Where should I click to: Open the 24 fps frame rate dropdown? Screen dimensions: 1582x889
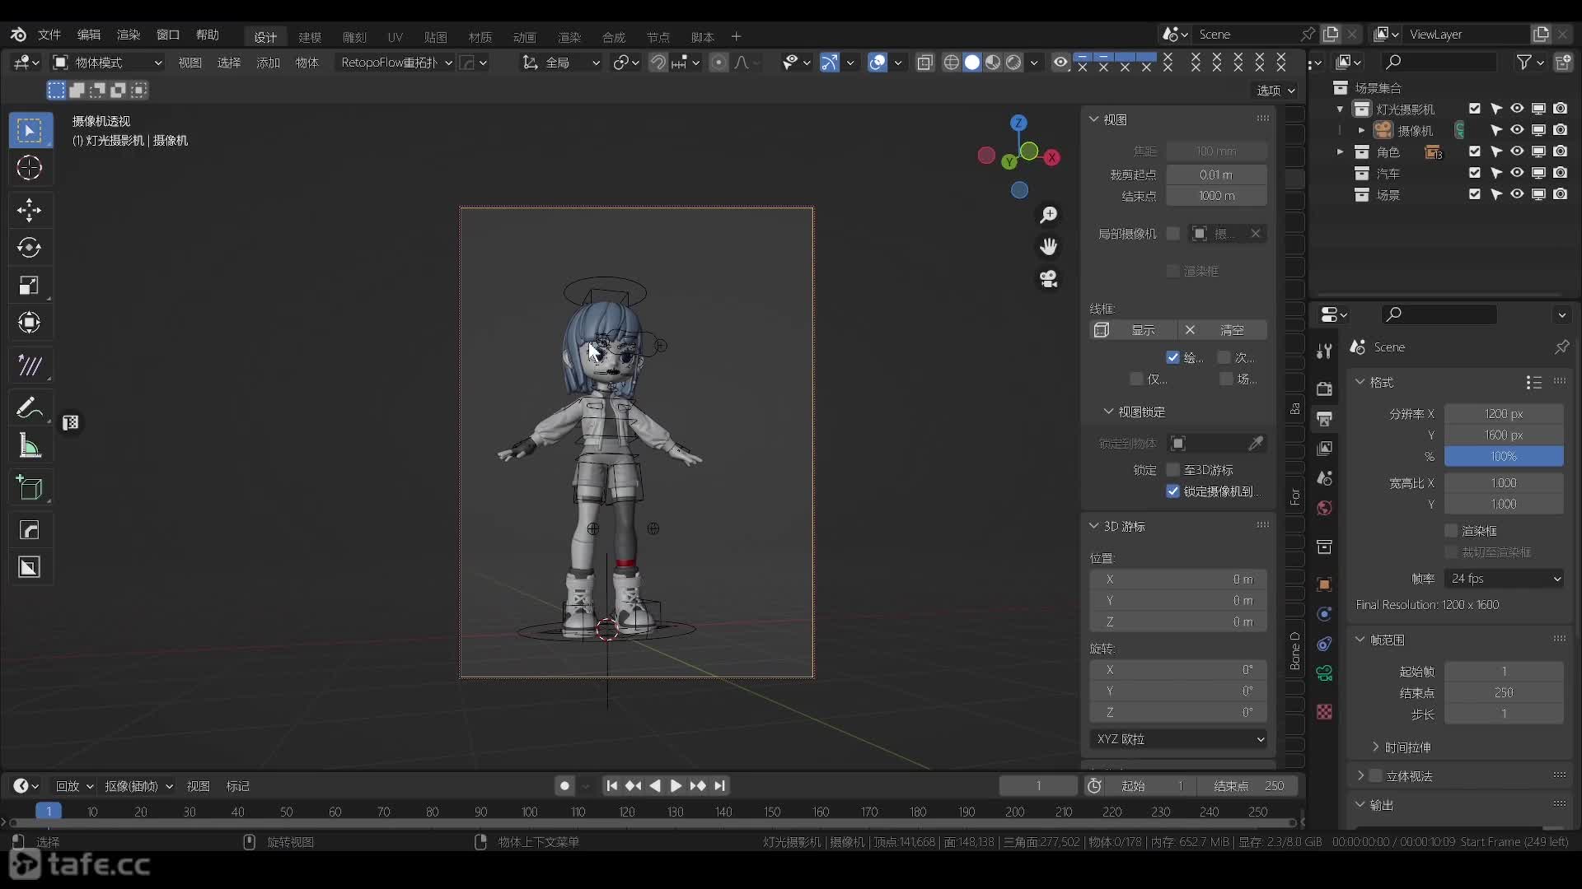pyautogui.click(x=1505, y=579)
